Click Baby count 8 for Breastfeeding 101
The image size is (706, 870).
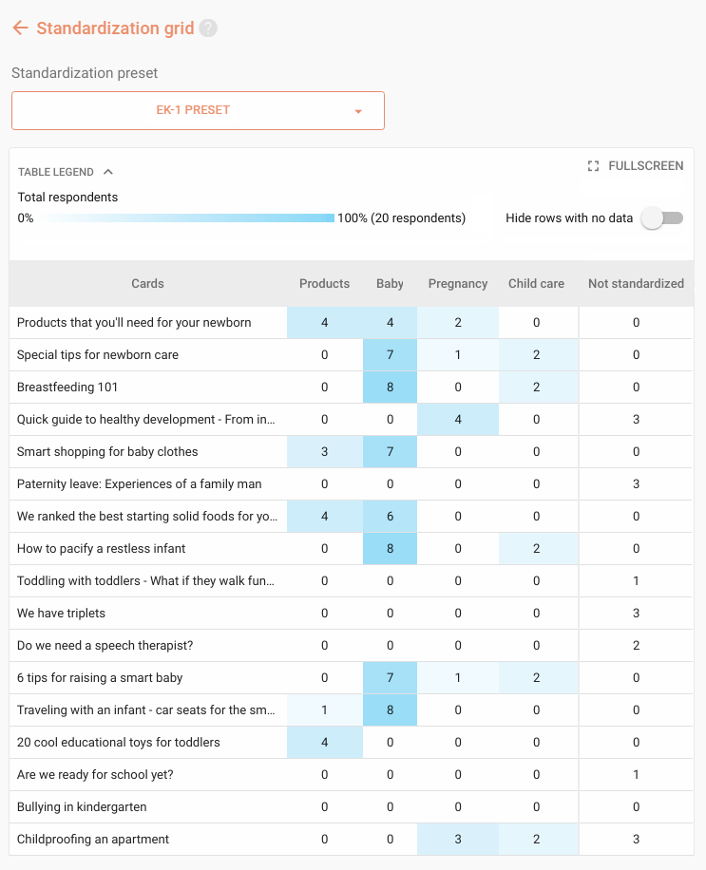tap(391, 388)
